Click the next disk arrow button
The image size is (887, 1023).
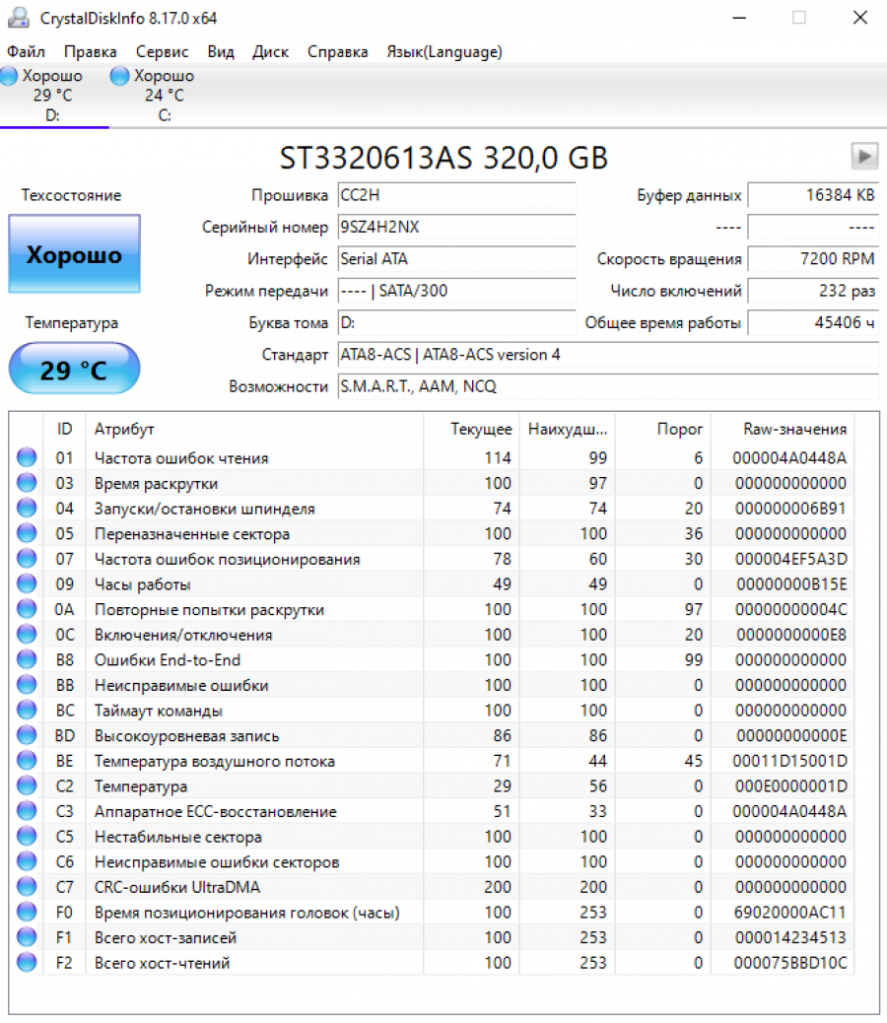coord(864,156)
